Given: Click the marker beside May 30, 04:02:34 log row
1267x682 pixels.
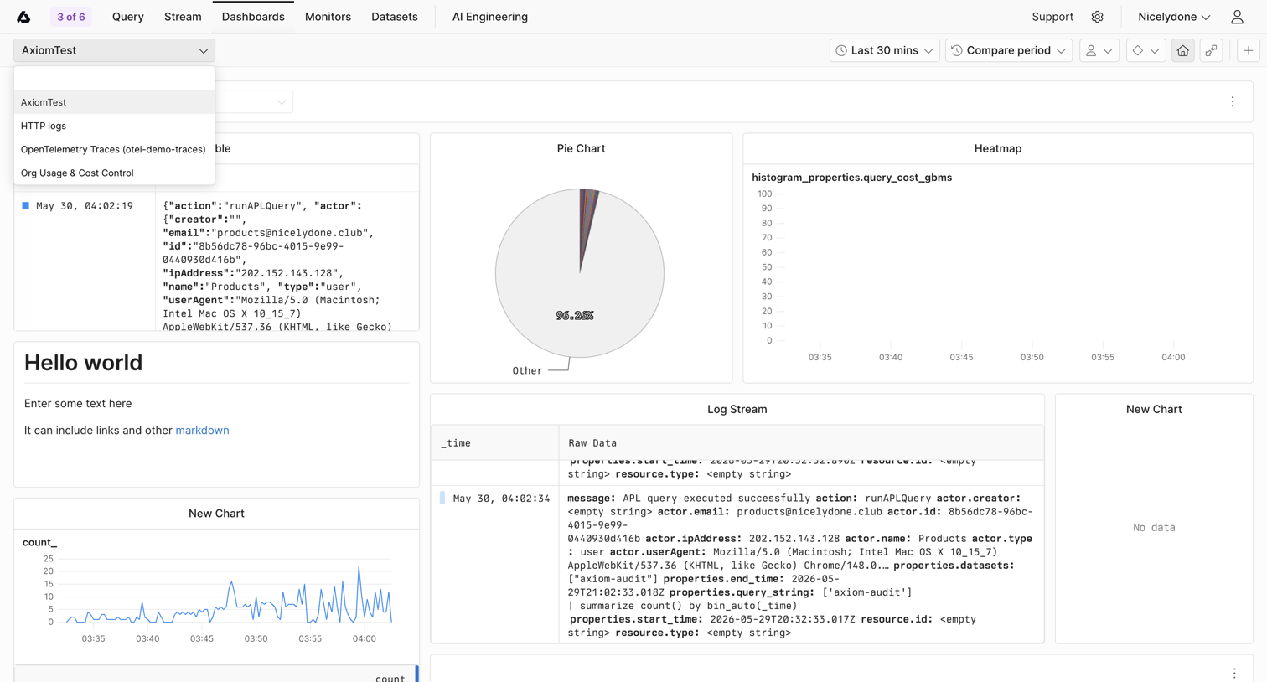Looking at the screenshot, I should click(442, 498).
